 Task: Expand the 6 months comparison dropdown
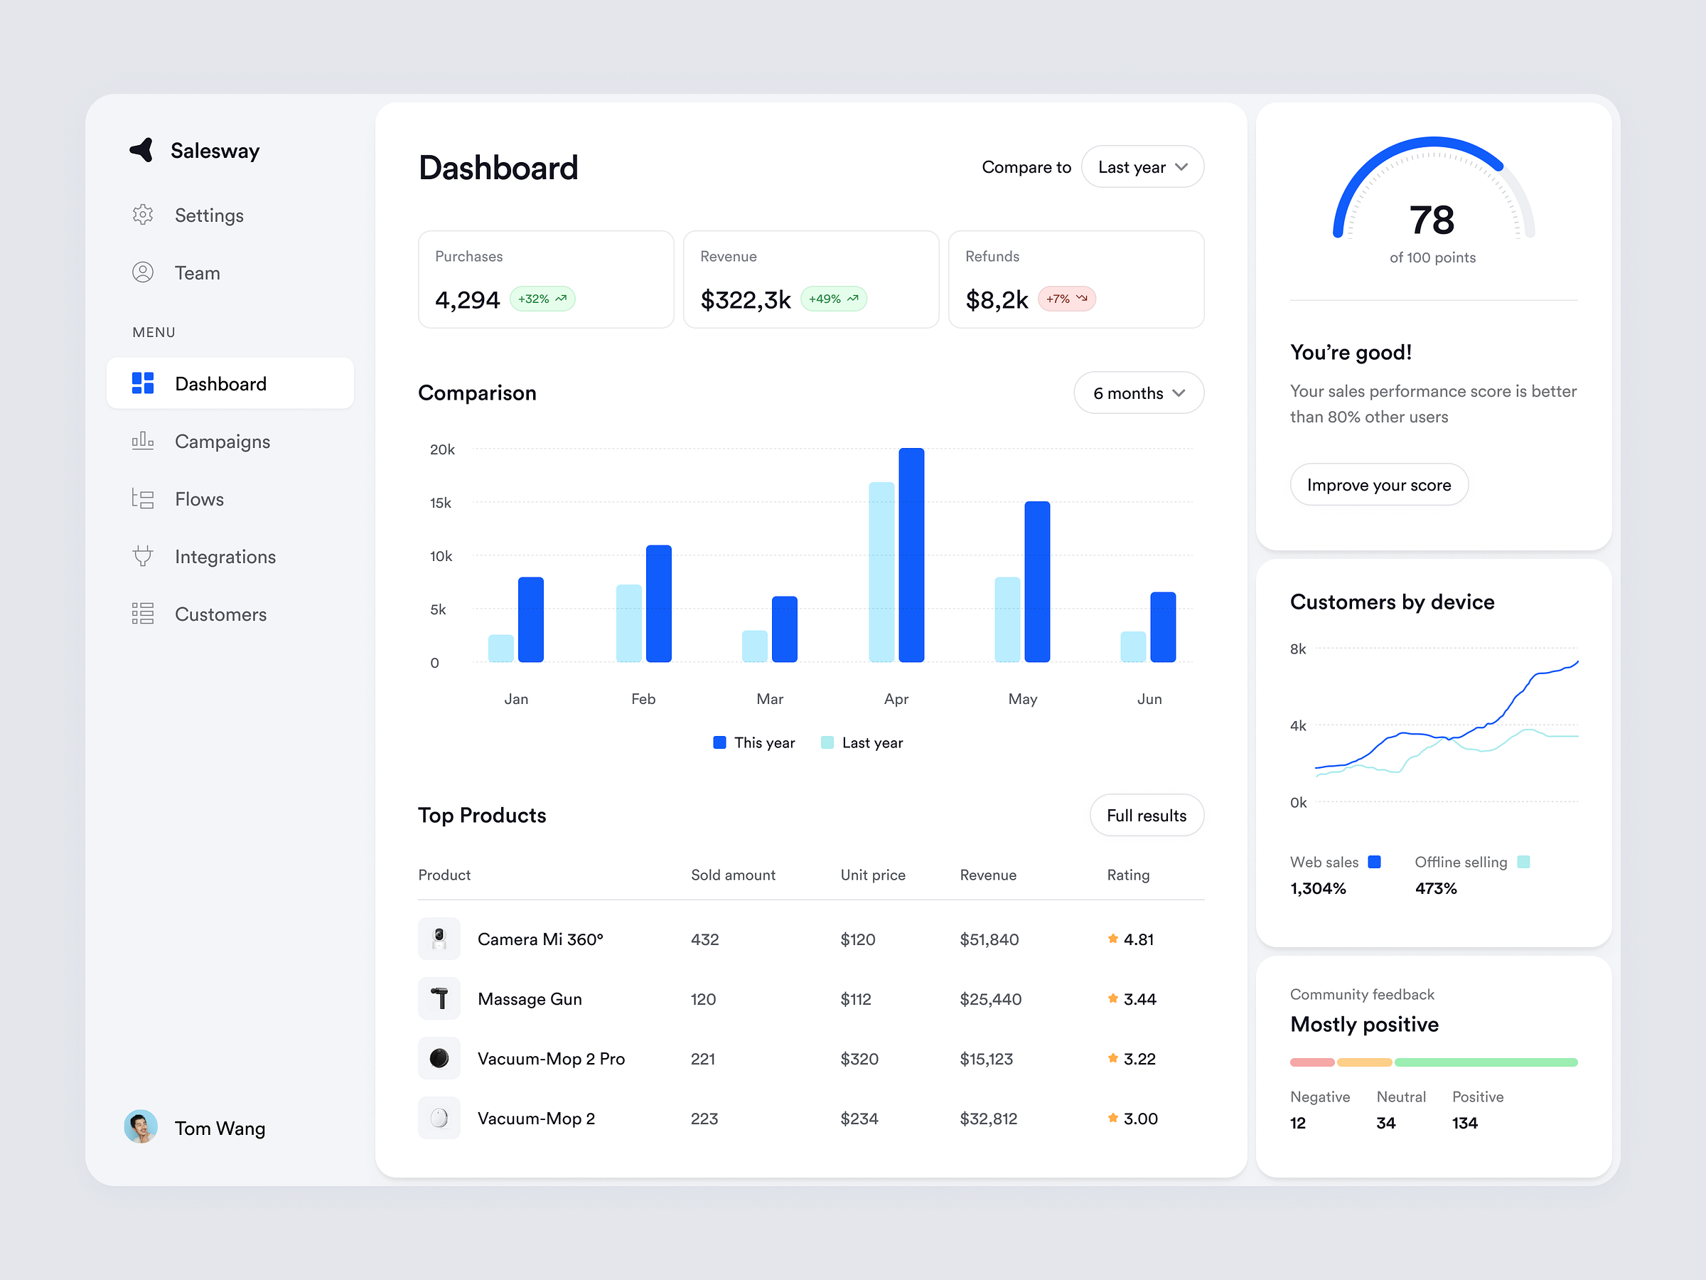pyautogui.click(x=1139, y=393)
